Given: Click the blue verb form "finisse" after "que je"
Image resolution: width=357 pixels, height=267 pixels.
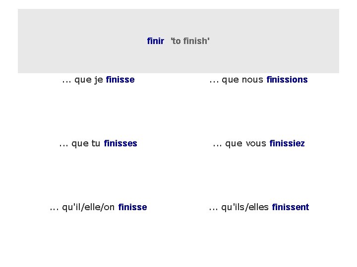Looking at the screenshot, I should point(120,80).
